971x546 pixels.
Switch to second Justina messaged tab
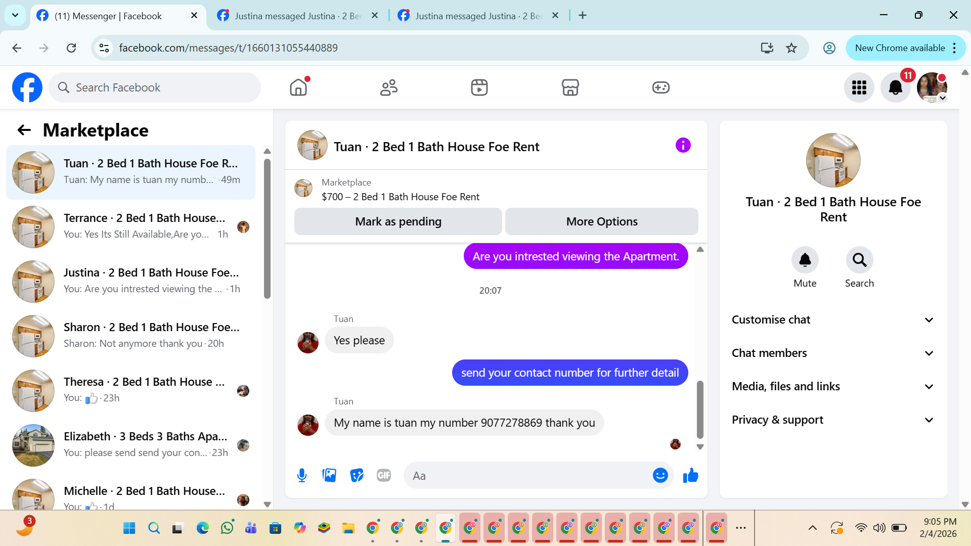(x=477, y=16)
